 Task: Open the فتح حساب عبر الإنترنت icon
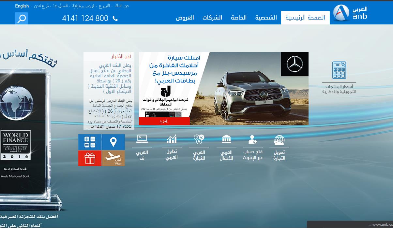[x=253, y=140]
